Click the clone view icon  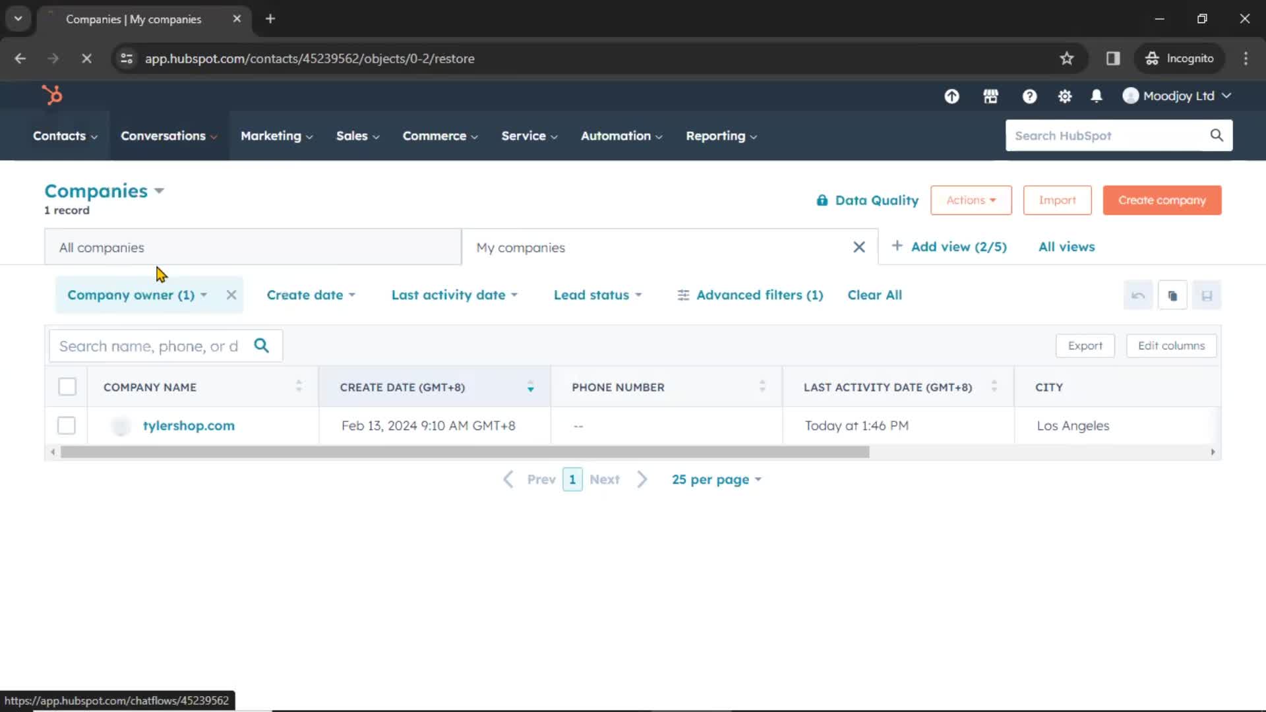[1172, 295]
